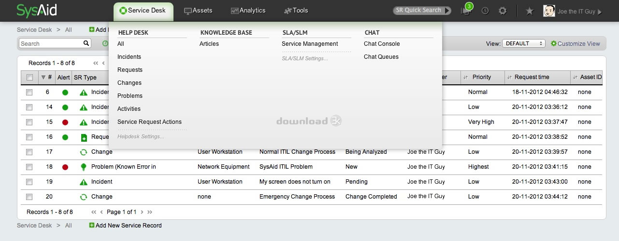This screenshot has height=241, width=619.
Task: Check the box for record 6
Action: click(x=29, y=92)
